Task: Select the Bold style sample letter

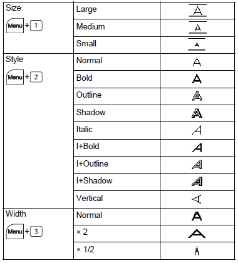Action: [x=197, y=79]
